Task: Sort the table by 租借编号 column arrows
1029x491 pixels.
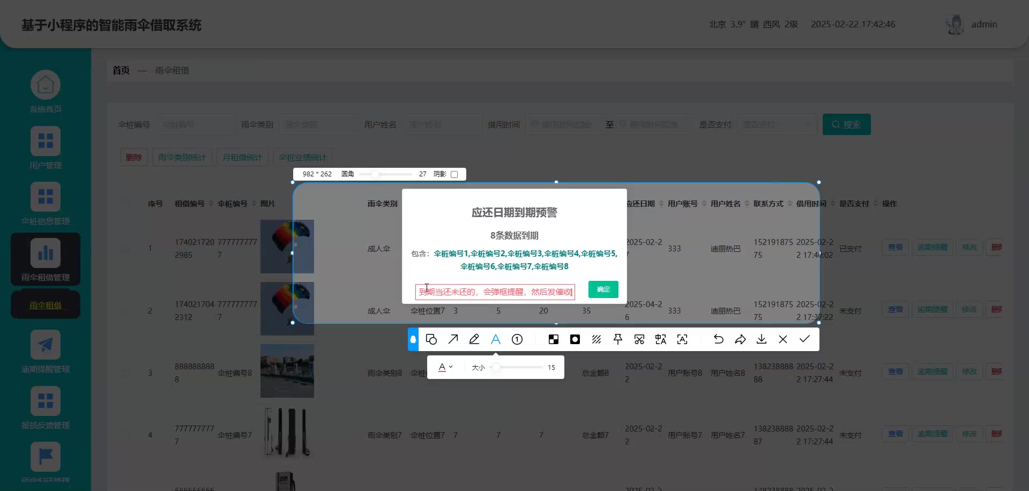Action: pos(211,204)
